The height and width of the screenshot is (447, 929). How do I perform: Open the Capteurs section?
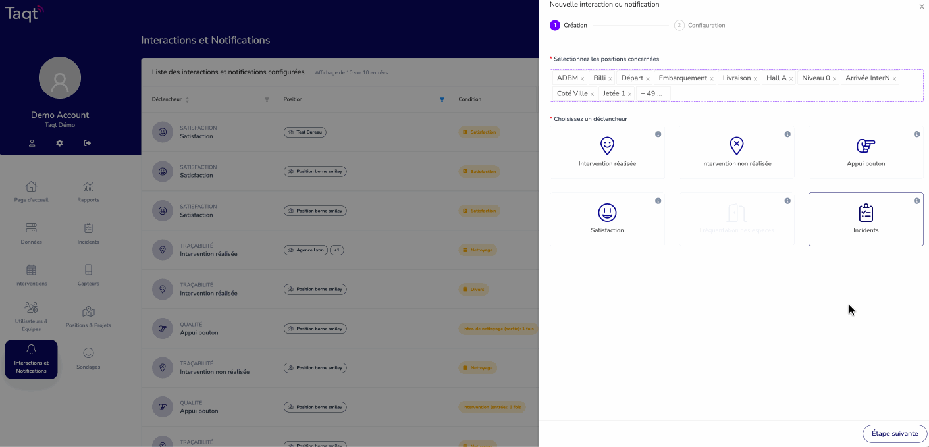[x=88, y=275]
